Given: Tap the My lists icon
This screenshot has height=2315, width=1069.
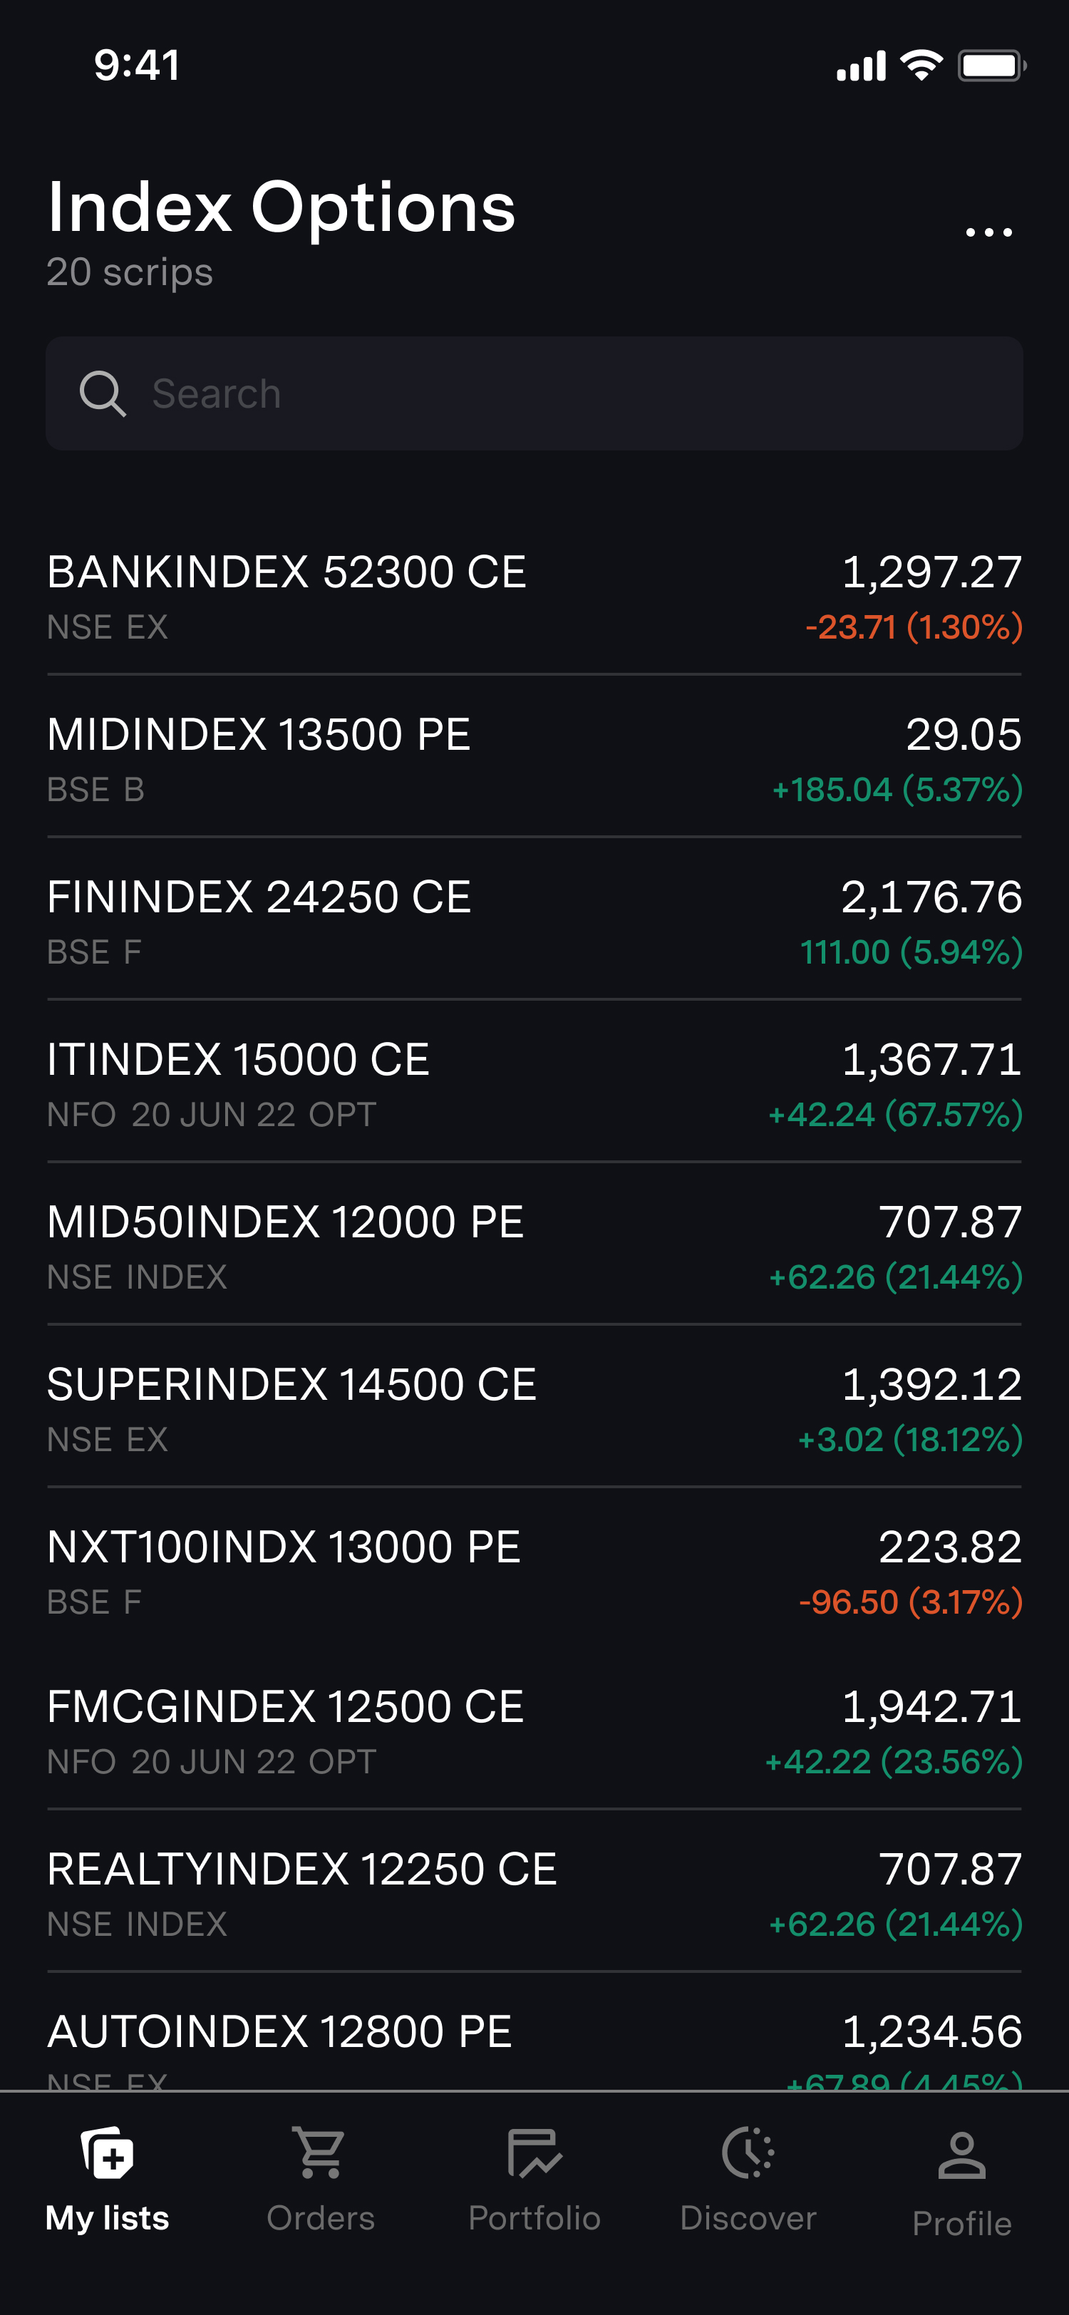Looking at the screenshot, I should [x=108, y=2153].
